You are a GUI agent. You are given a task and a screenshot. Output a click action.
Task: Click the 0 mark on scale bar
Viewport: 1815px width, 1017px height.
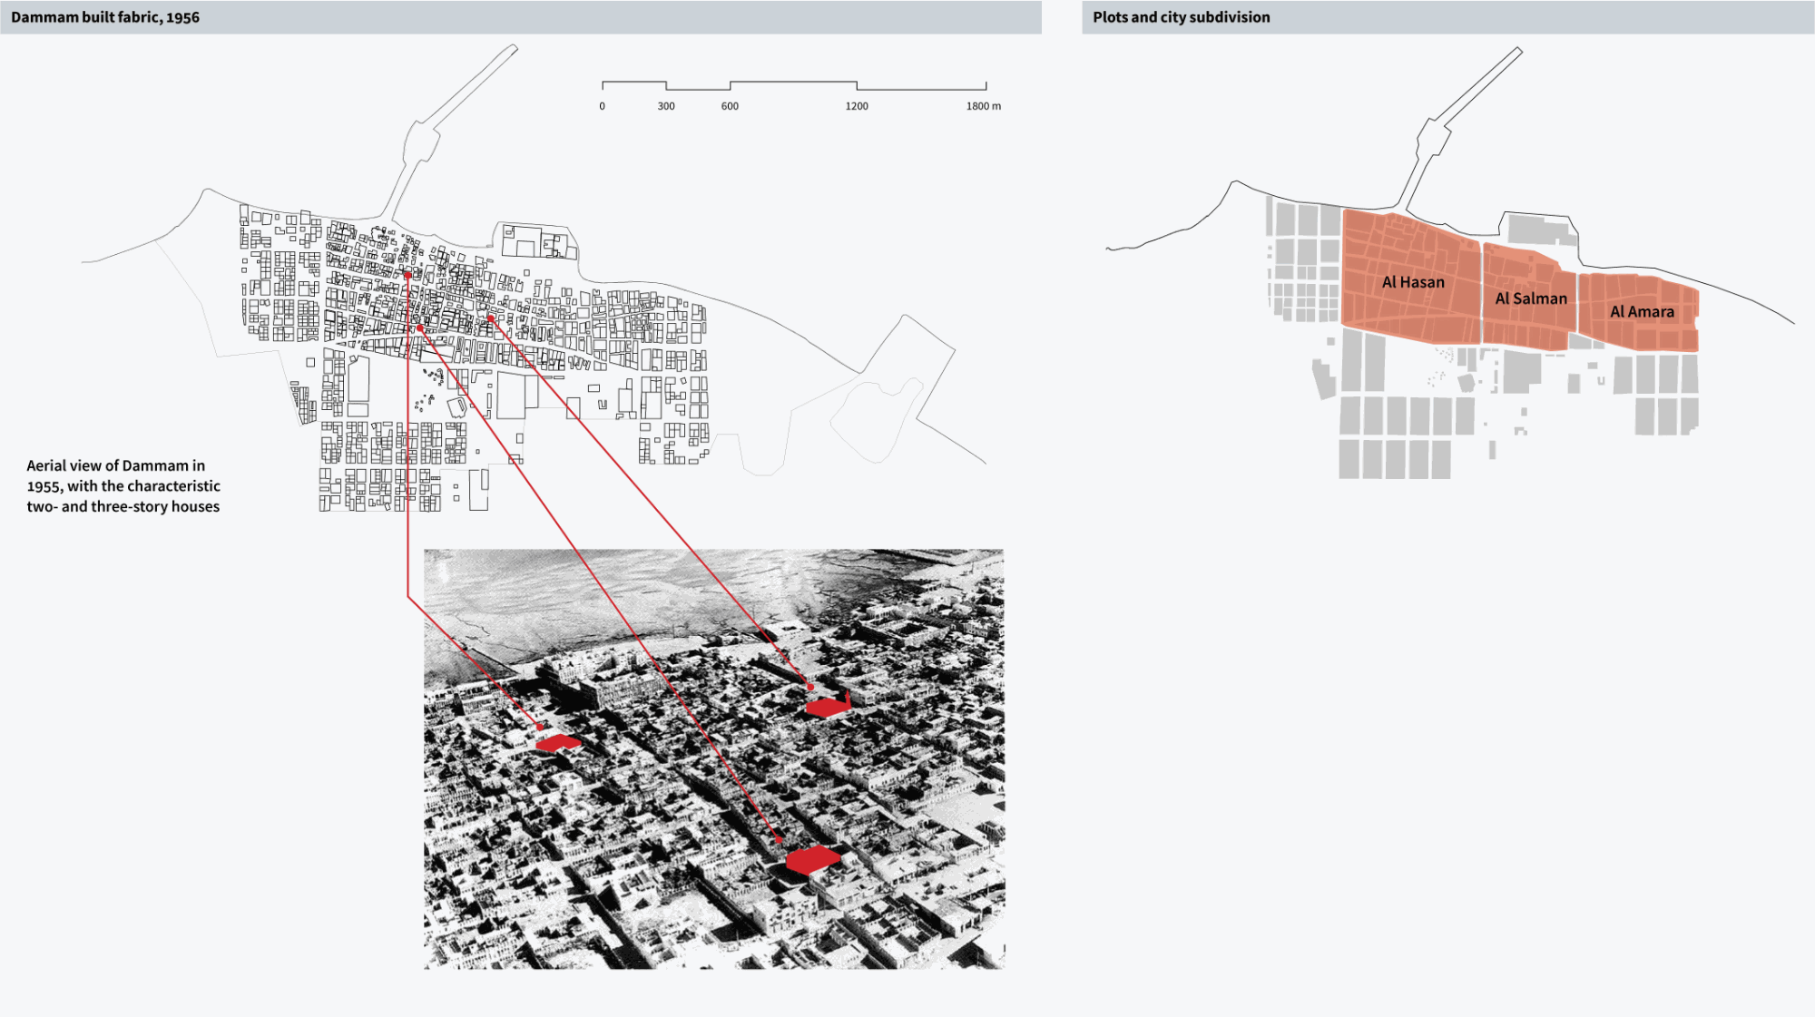point(602,106)
